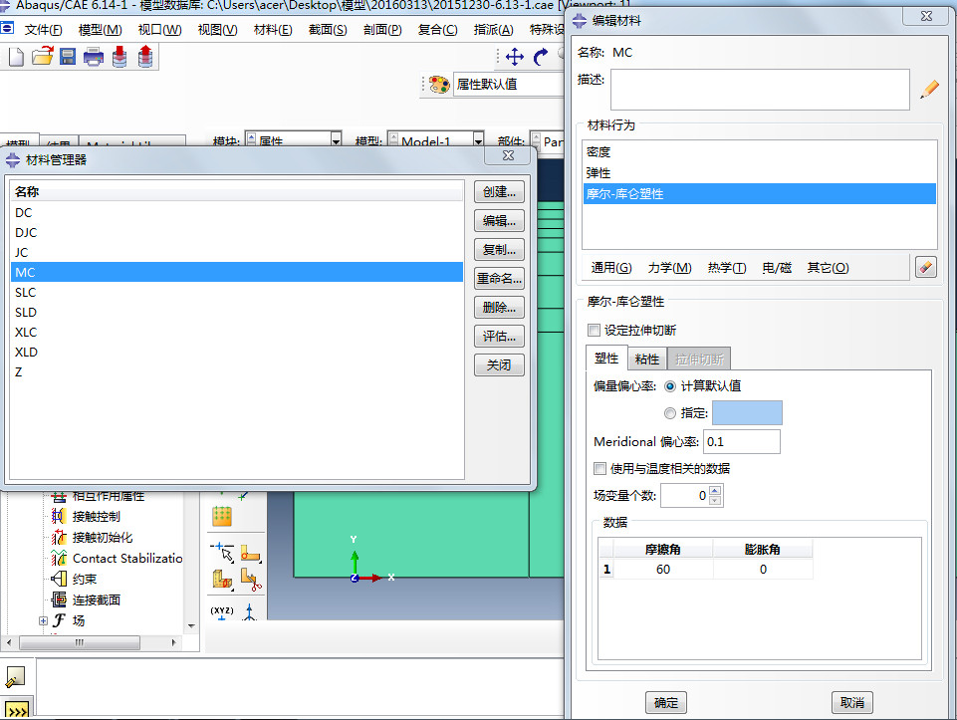Screen dimensions: 957x720
Task: Select the 指定 radio button
Action: click(x=669, y=413)
